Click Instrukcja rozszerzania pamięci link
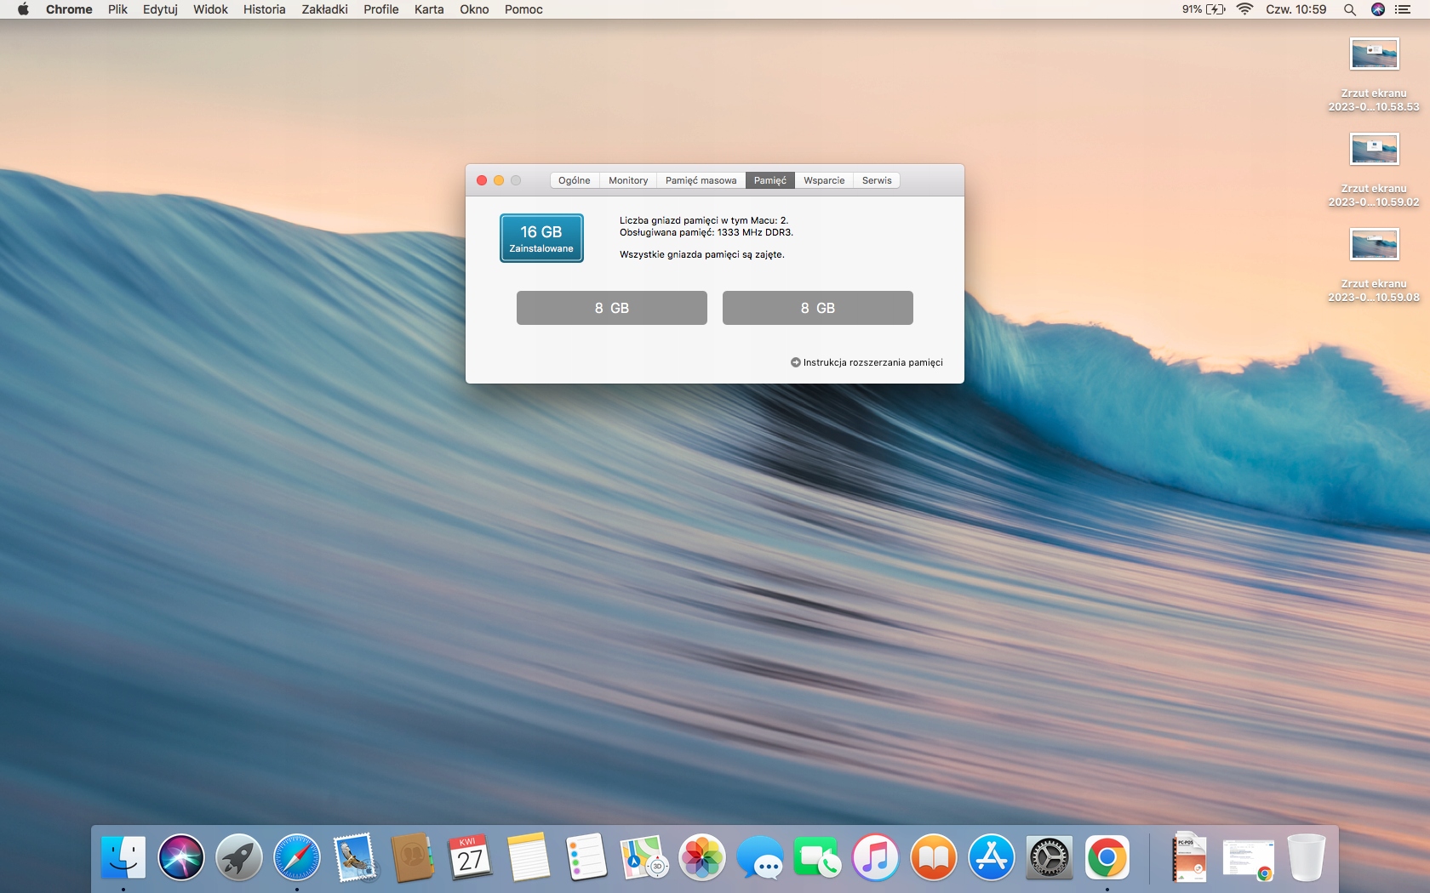 (872, 362)
